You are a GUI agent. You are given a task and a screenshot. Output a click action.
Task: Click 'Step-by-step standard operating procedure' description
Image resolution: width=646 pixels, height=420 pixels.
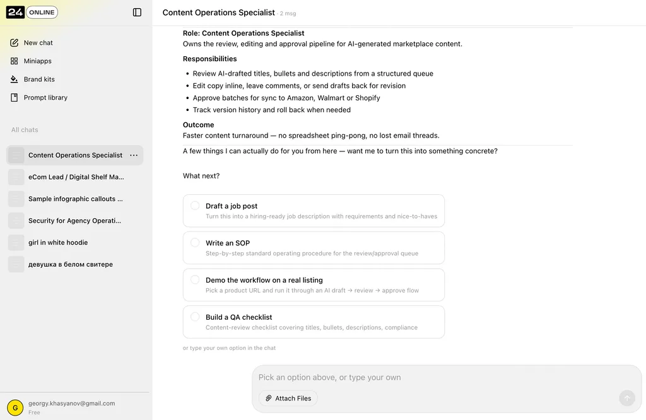(312, 254)
